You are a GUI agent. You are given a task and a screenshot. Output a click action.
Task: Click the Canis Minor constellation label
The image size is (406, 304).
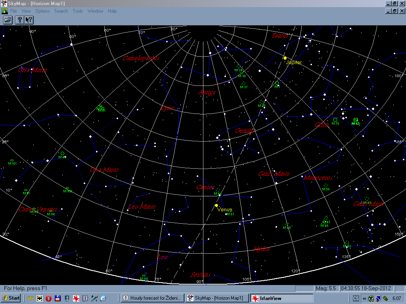click(274, 174)
